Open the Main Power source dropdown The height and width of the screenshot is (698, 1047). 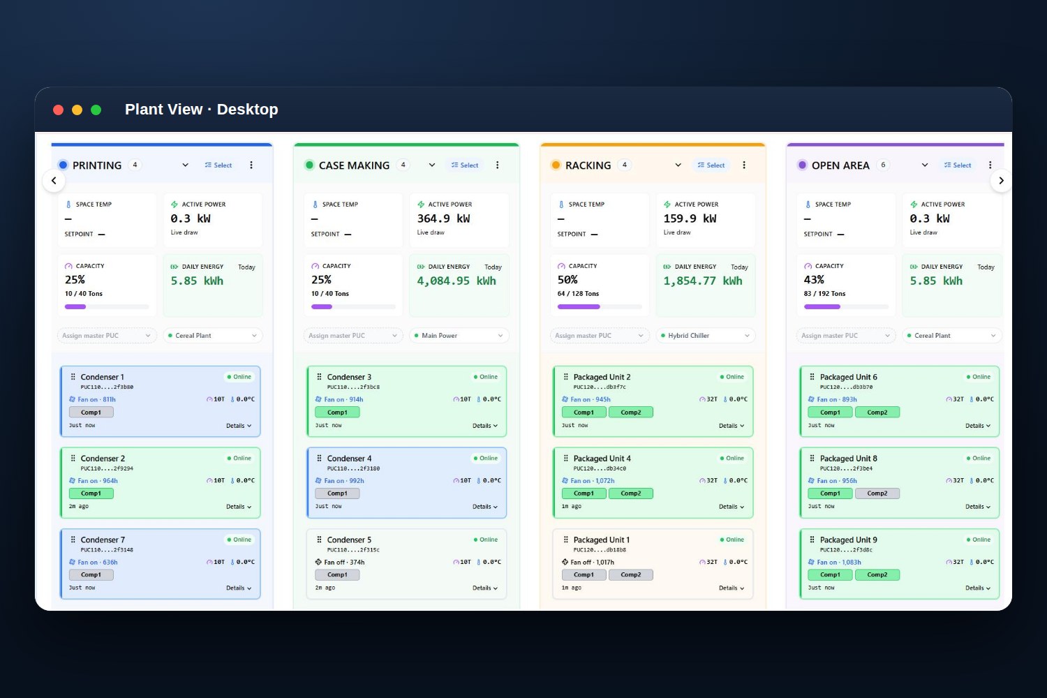click(459, 336)
